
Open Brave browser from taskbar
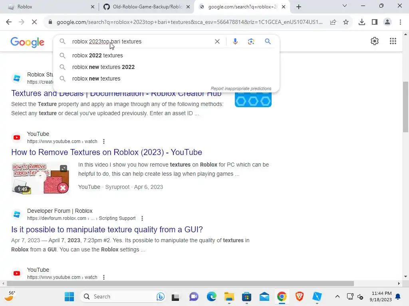pos(300,296)
